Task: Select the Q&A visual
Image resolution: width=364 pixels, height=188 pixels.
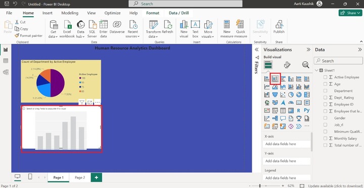Action: click(283, 118)
